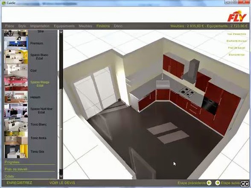
Task: Select the Cosi finish thumbnail
Action: [16, 70]
